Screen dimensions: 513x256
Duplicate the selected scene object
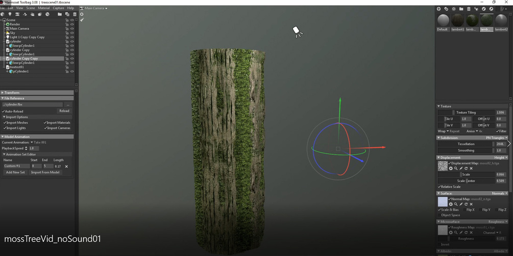pos(67,14)
